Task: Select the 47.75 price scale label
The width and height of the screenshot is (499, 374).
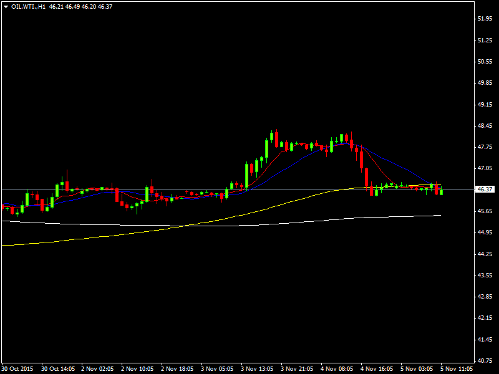Action: coord(485,147)
